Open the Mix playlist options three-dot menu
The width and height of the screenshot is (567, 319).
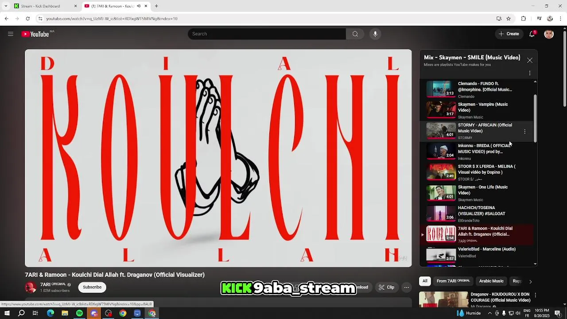[530, 73]
